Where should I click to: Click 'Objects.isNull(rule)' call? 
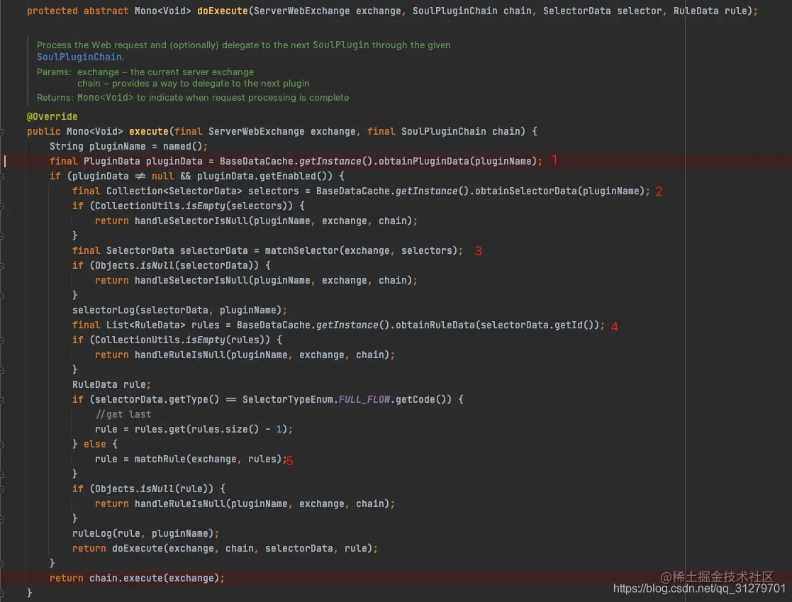[x=154, y=489]
